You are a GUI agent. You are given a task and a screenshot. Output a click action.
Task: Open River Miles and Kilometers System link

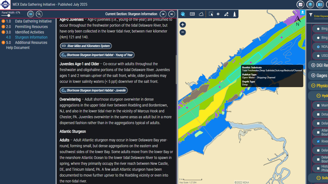click(86, 46)
